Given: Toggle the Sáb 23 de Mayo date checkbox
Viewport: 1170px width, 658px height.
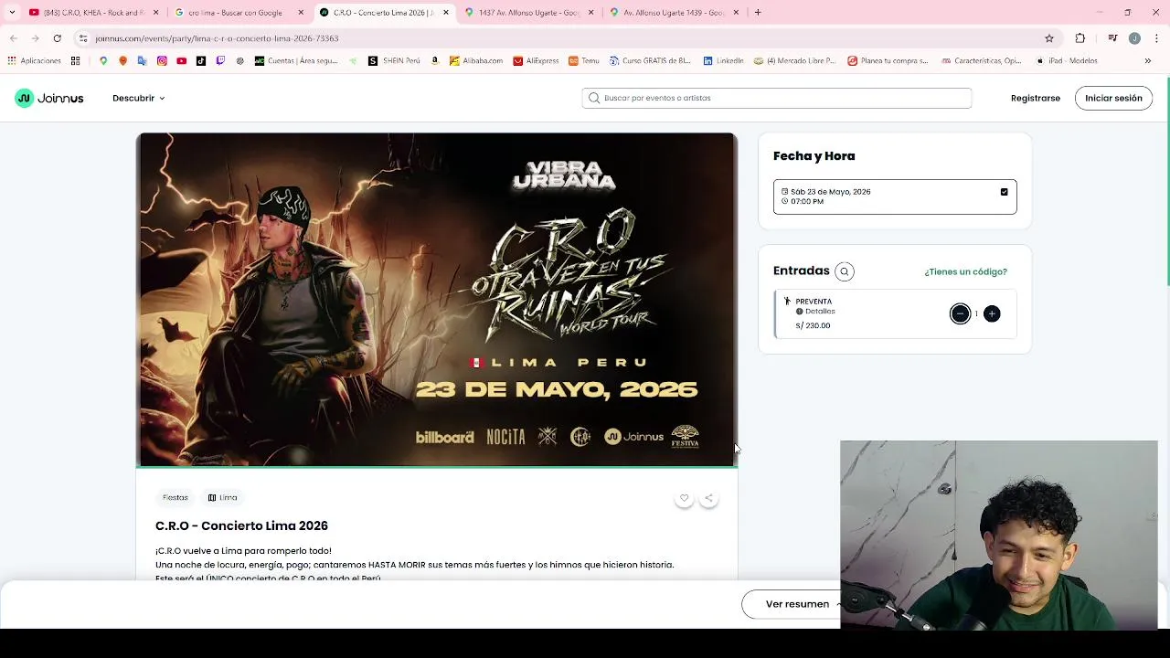Looking at the screenshot, I should tap(1004, 192).
